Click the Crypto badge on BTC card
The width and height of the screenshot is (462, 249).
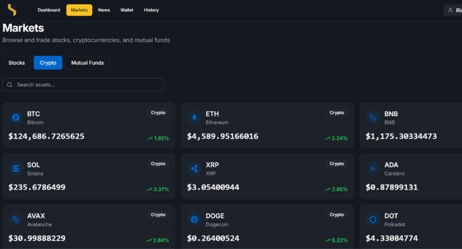[x=158, y=112]
